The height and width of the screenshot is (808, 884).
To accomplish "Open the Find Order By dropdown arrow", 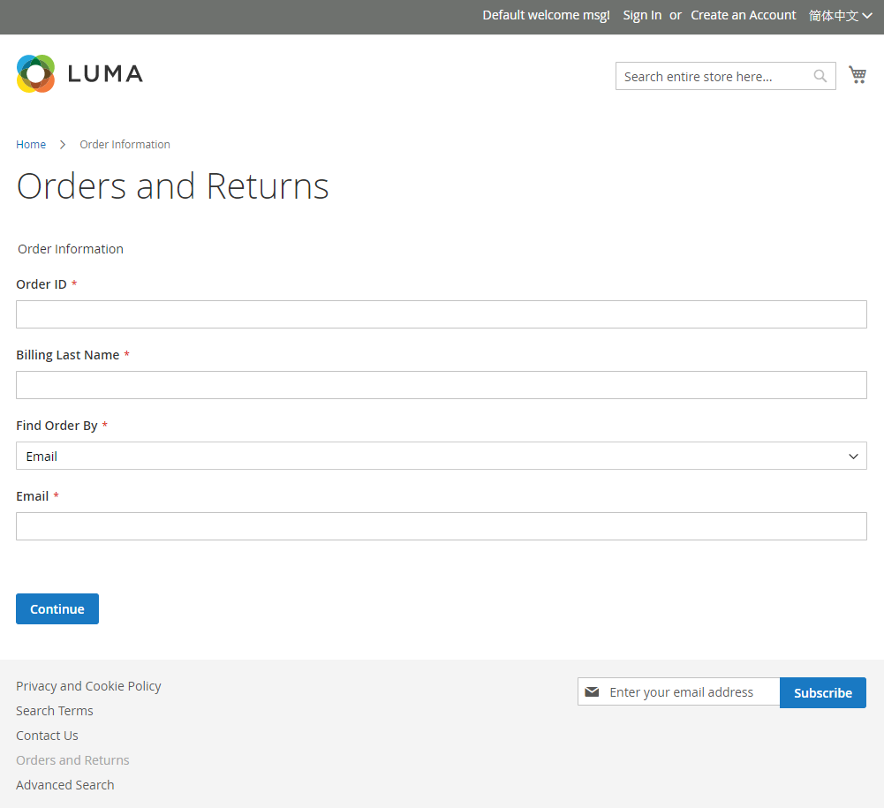I will click(x=853, y=456).
